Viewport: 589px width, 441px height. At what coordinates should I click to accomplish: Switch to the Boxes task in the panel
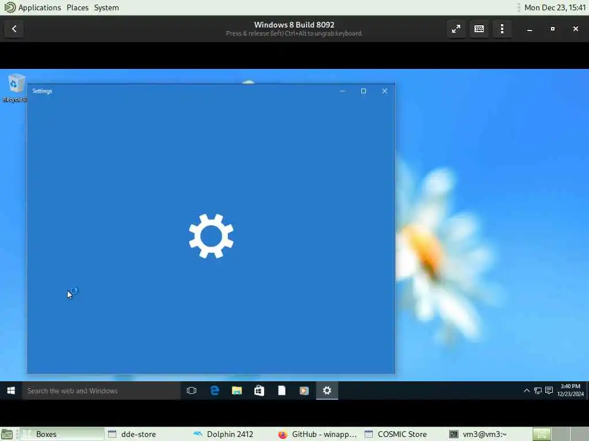[x=62, y=434]
